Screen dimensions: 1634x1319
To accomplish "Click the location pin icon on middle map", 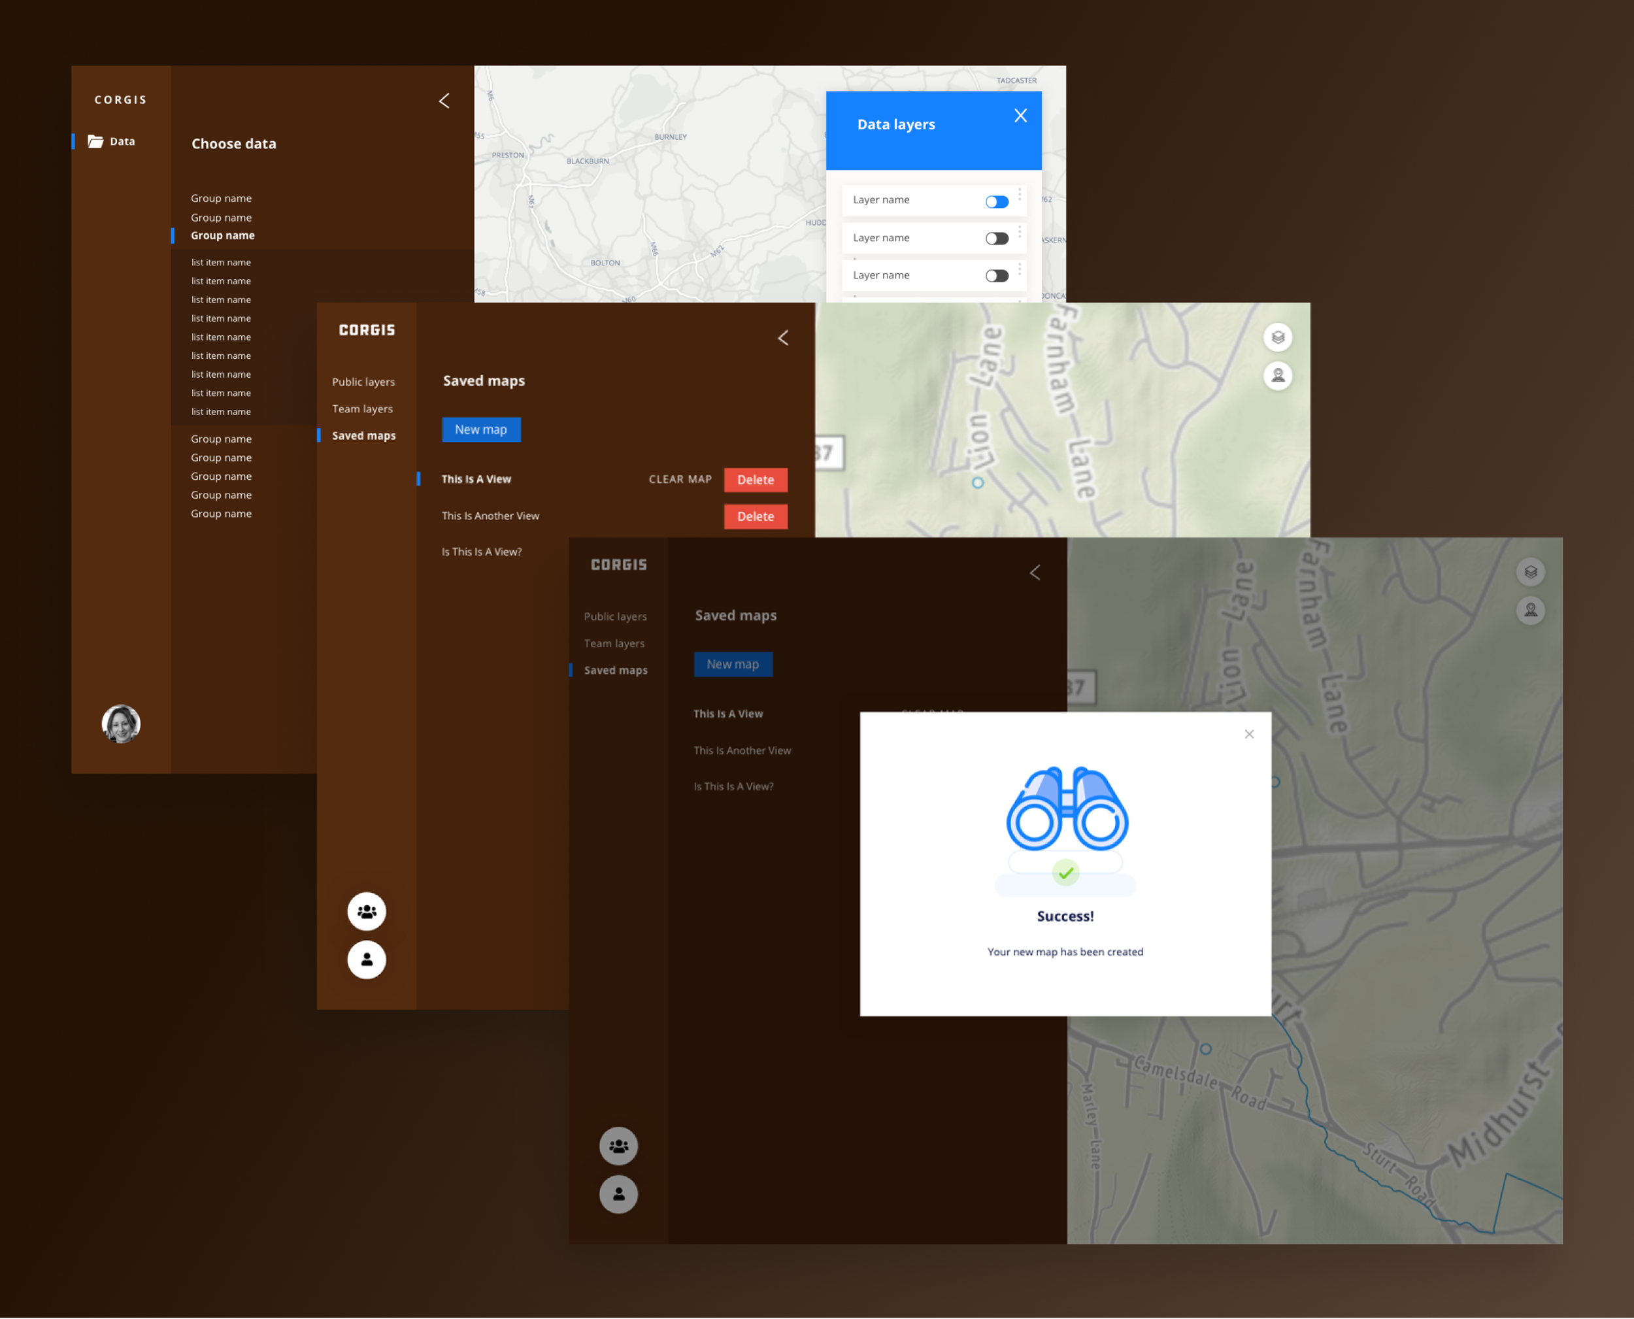I will (x=1278, y=375).
